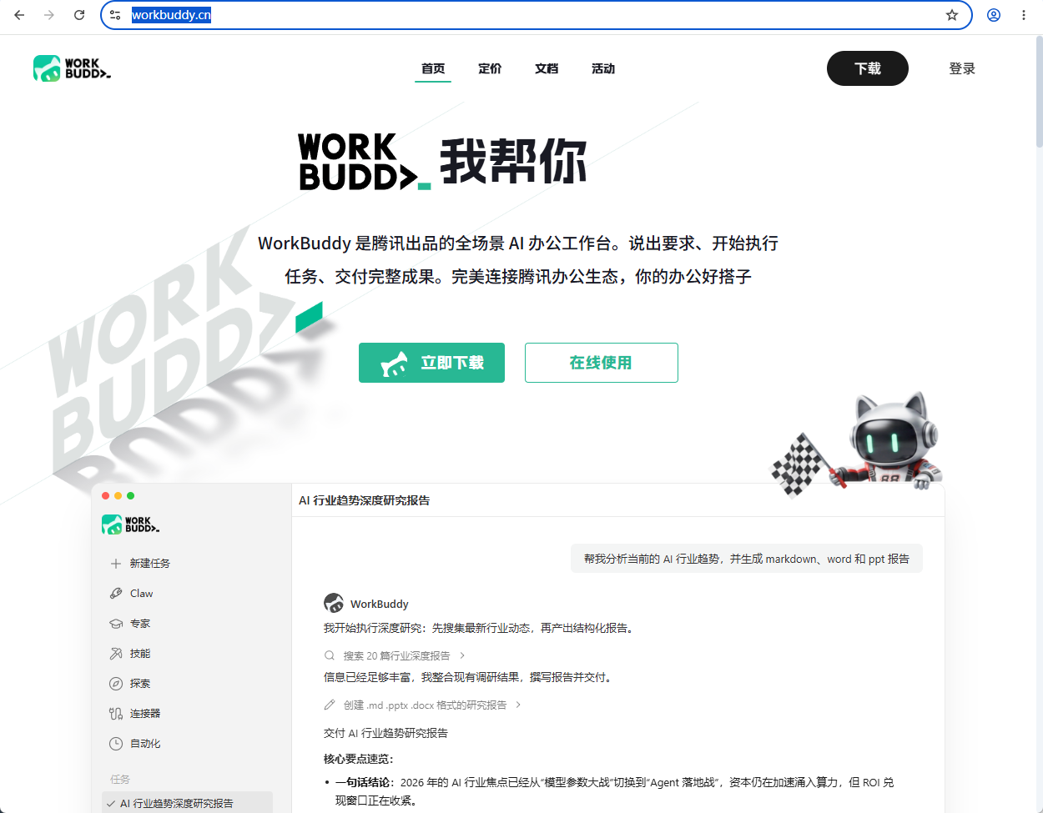The width and height of the screenshot is (1043, 813).
Task: Click the 交付 AI 行业趋势研究报告 line
Action: click(x=385, y=733)
